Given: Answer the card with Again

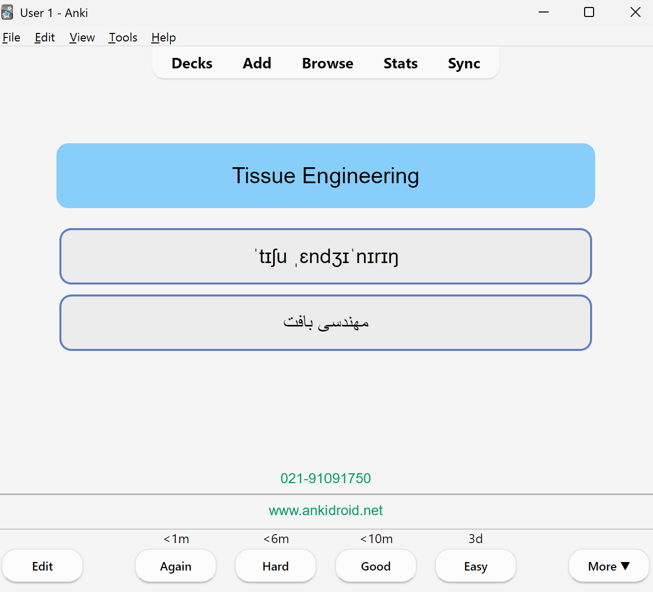Looking at the screenshot, I should [x=176, y=566].
